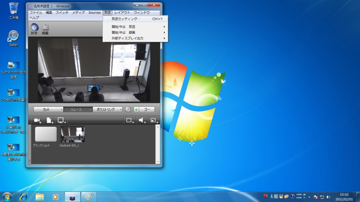Viewport: 360px width, 202px height.
Task: Select the 2-DeckLinkを選択 desktop icon
Action: tap(13, 95)
